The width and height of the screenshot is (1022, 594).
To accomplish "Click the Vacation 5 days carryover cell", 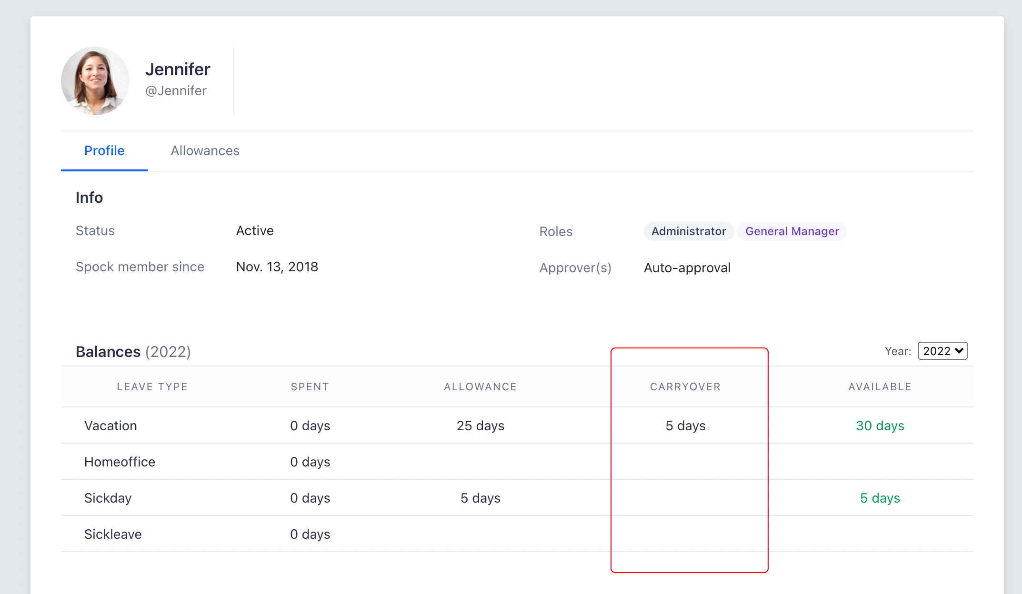I will [685, 426].
